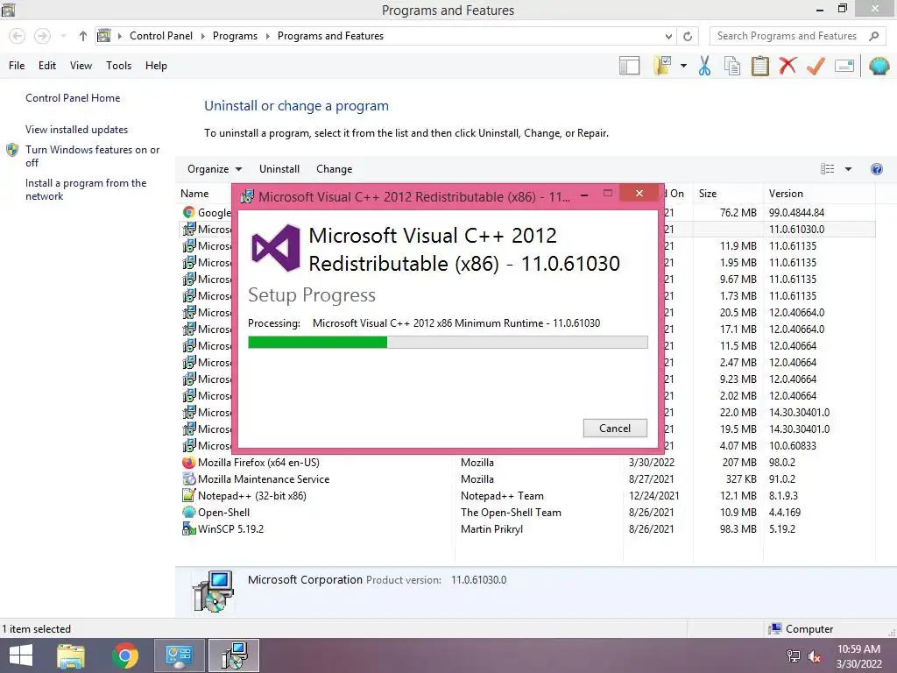
Task: Expand the address bar history dropdown
Action: pos(668,36)
